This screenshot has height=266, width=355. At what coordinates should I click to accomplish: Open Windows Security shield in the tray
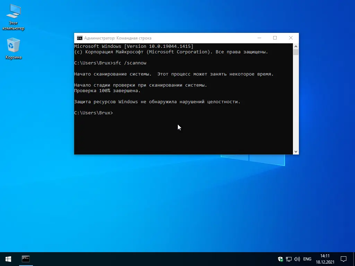pyautogui.click(x=280, y=259)
